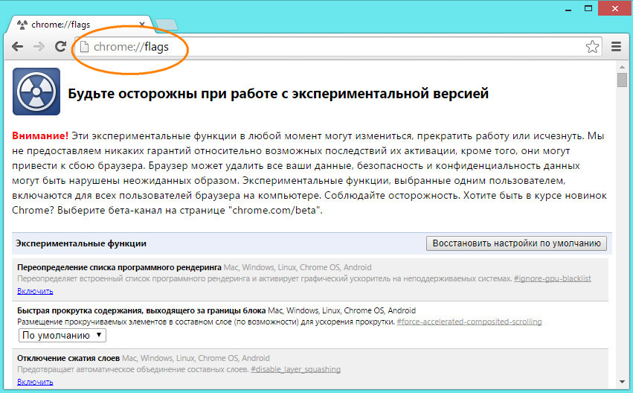Expand the По умолчанию dropdown
633x393 pixels.
pyautogui.click(x=62, y=335)
